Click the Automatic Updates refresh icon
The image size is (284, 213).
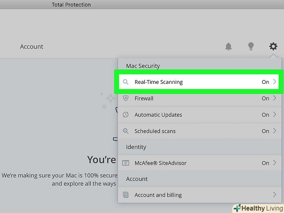coord(126,115)
